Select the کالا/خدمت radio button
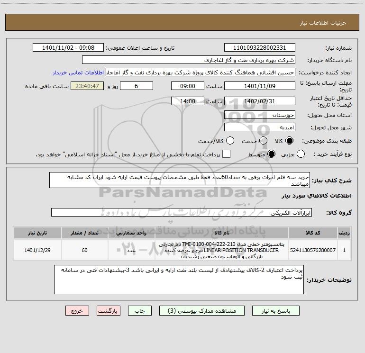 [230, 141]
